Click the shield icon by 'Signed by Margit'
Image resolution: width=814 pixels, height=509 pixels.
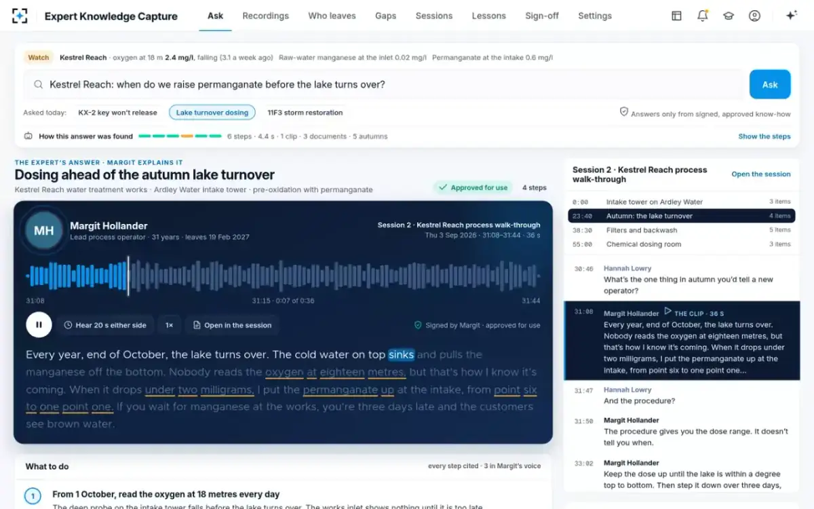click(x=418, y=325)
